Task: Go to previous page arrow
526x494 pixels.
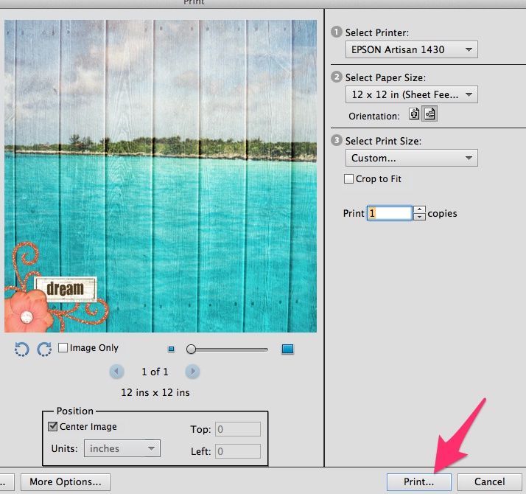Action: coord(116,372)
